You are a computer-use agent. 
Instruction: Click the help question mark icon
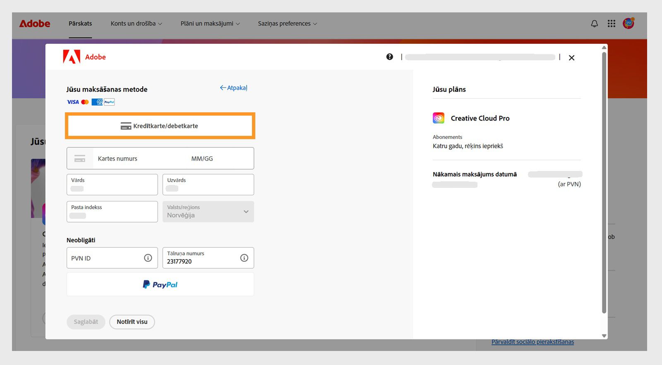[390, 57]
